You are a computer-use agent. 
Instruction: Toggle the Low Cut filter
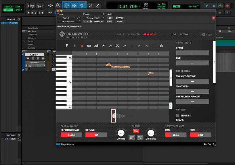coord(132,138)
